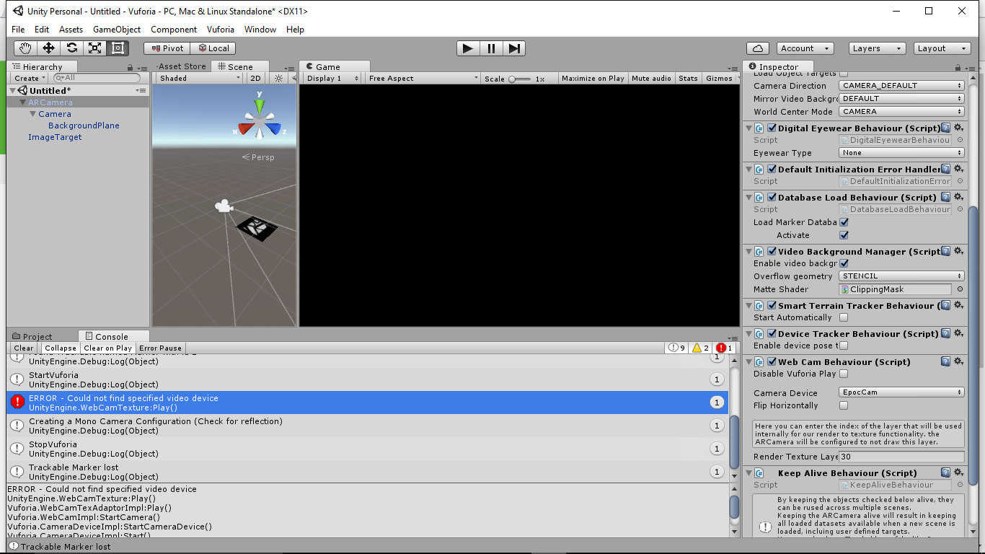Open the GameObject menu

click(117, 30)
